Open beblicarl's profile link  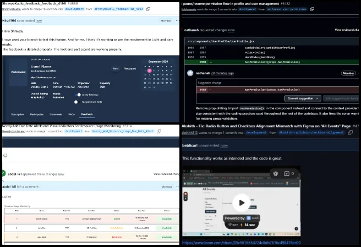pyautogui.click(x=190, y=145)
